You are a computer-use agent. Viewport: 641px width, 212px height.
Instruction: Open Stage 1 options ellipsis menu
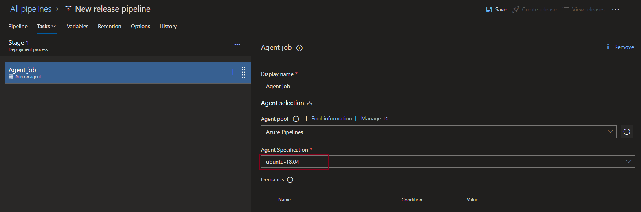(237, 45)
